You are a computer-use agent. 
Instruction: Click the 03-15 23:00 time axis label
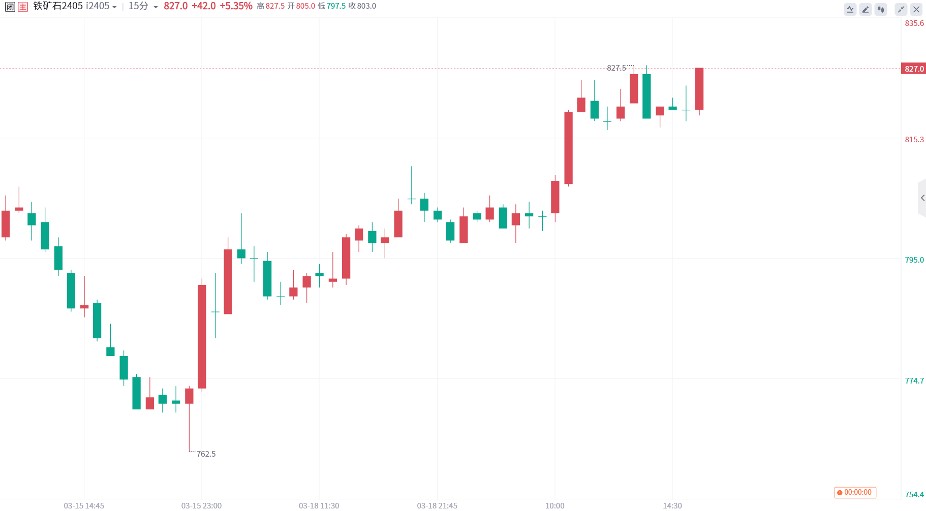coord(201,505)
